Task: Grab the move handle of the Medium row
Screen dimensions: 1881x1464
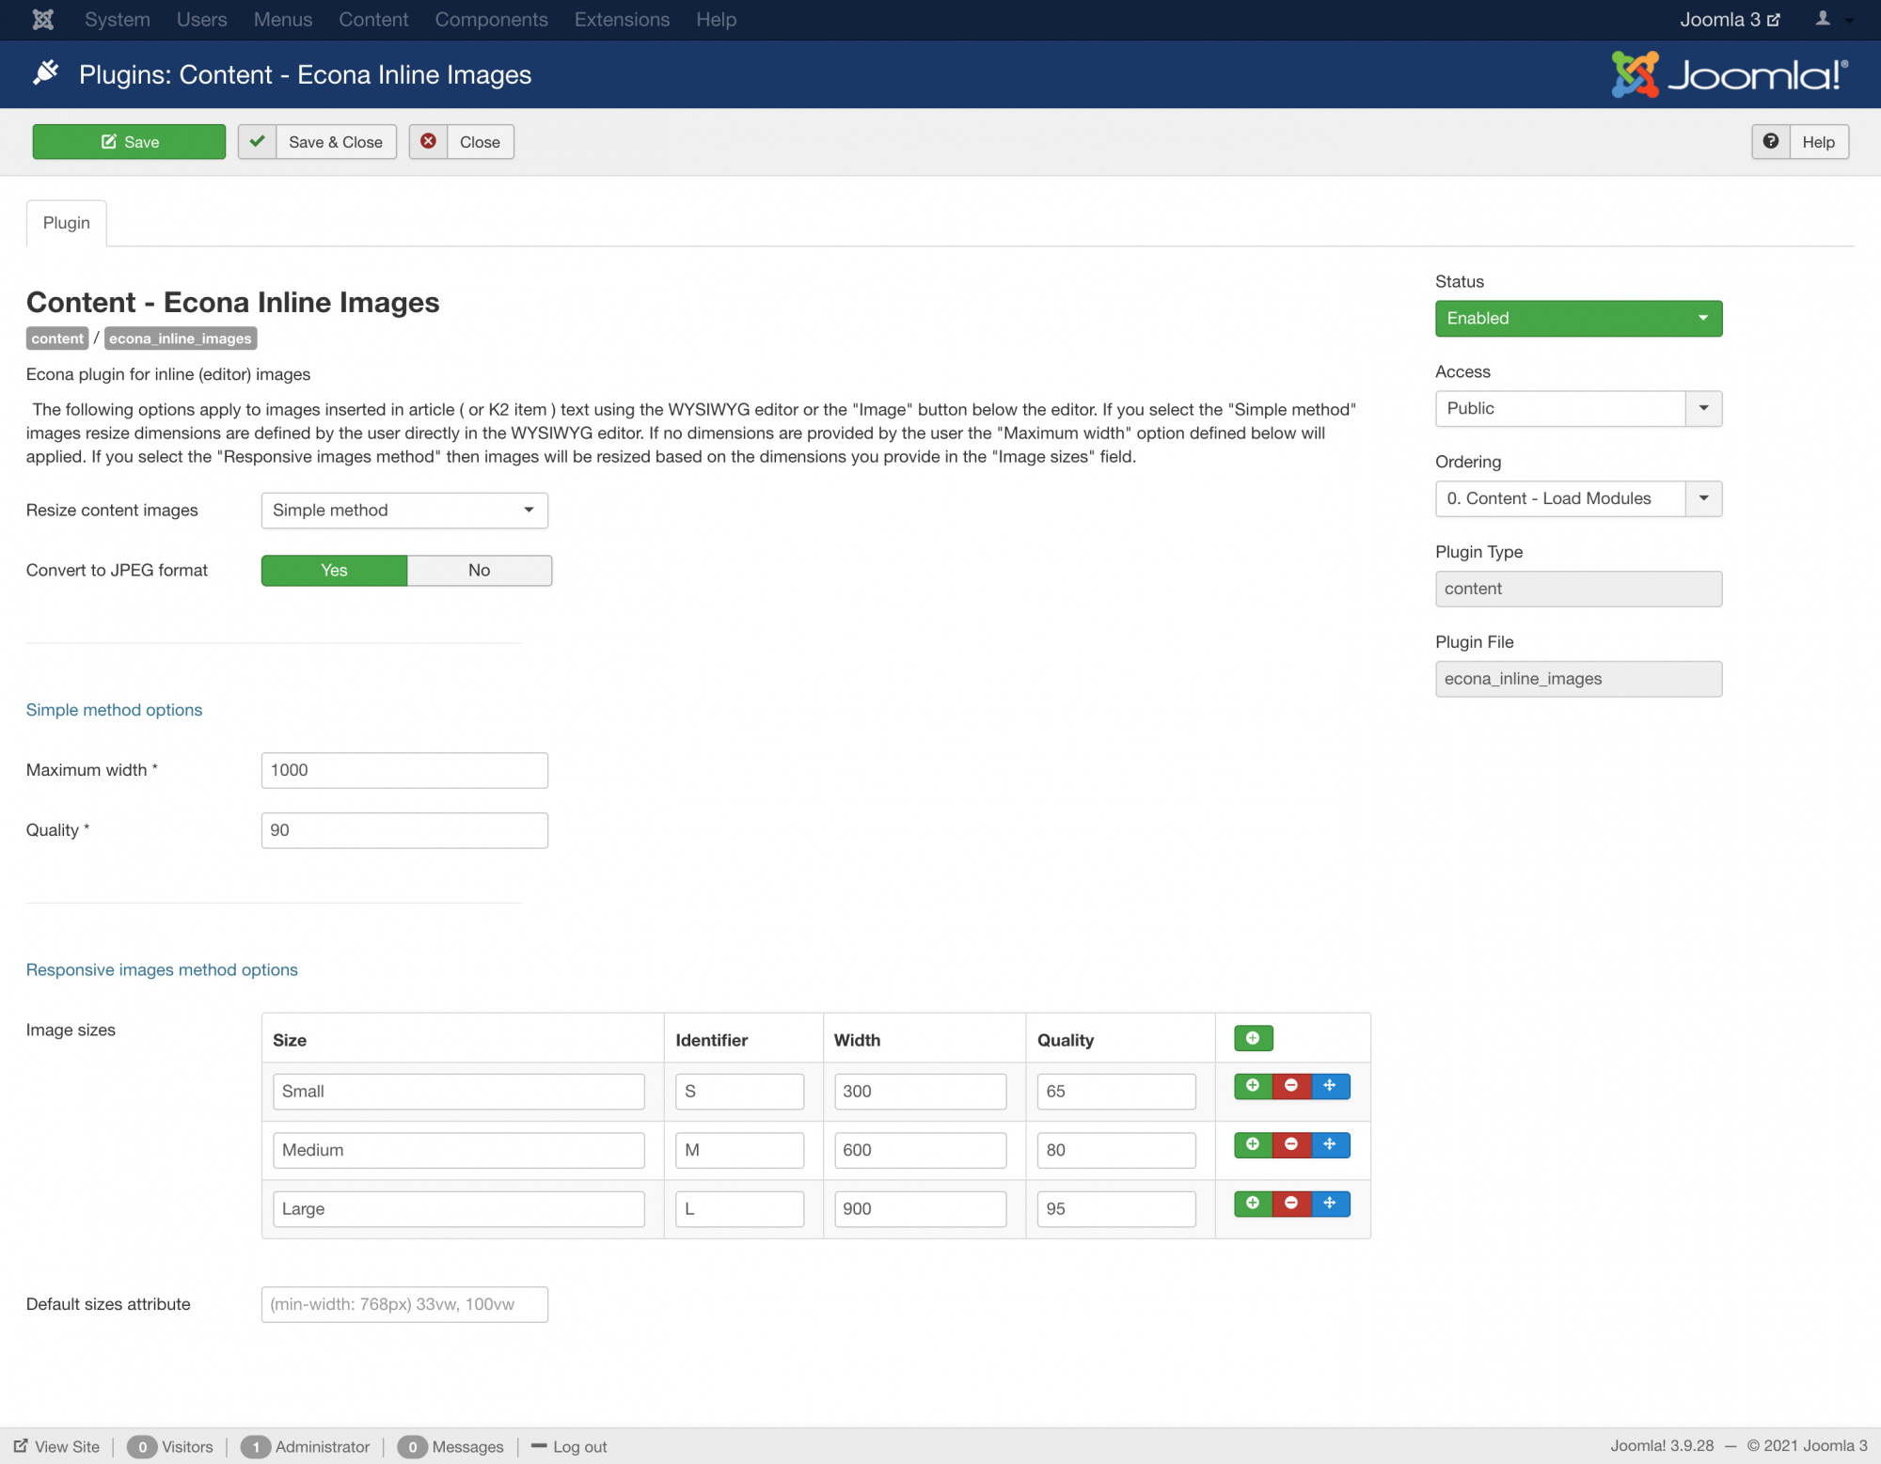Action: (1330, 1144)
